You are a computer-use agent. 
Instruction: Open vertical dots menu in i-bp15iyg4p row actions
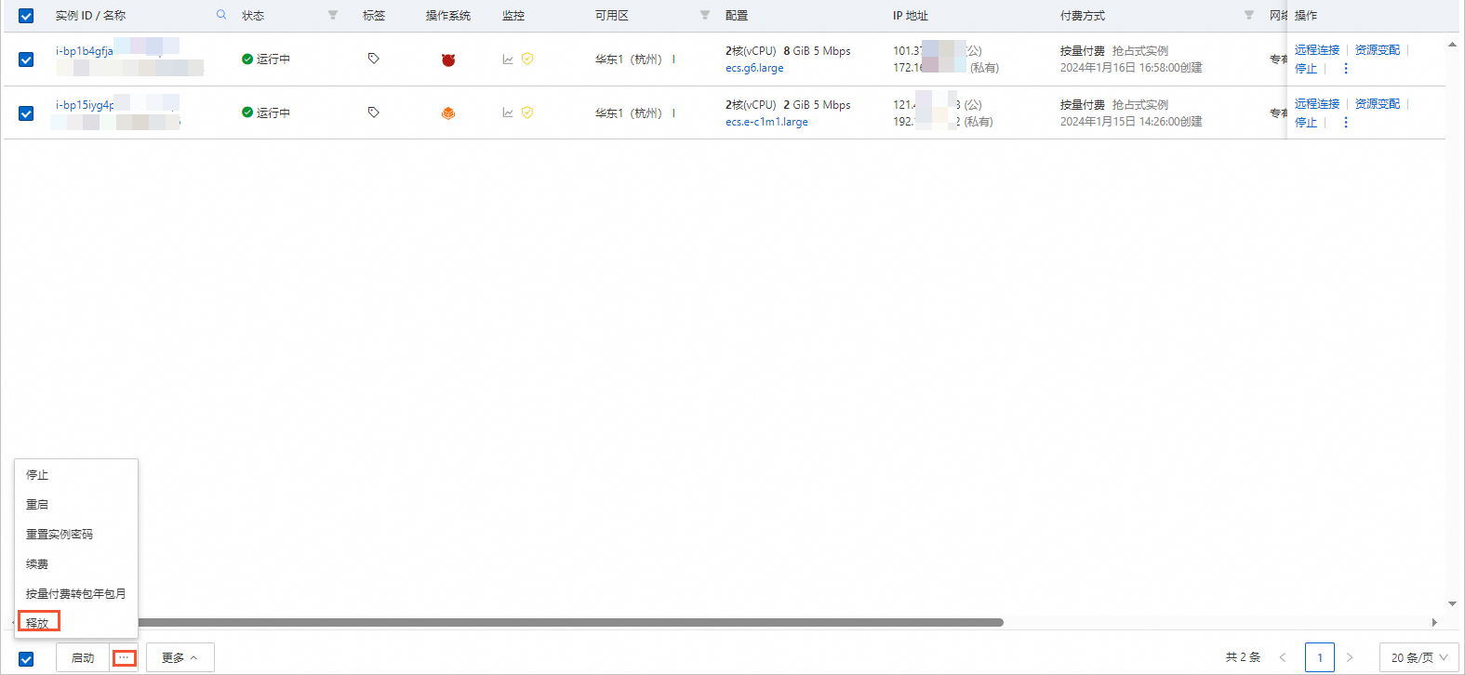[1346, 123]
